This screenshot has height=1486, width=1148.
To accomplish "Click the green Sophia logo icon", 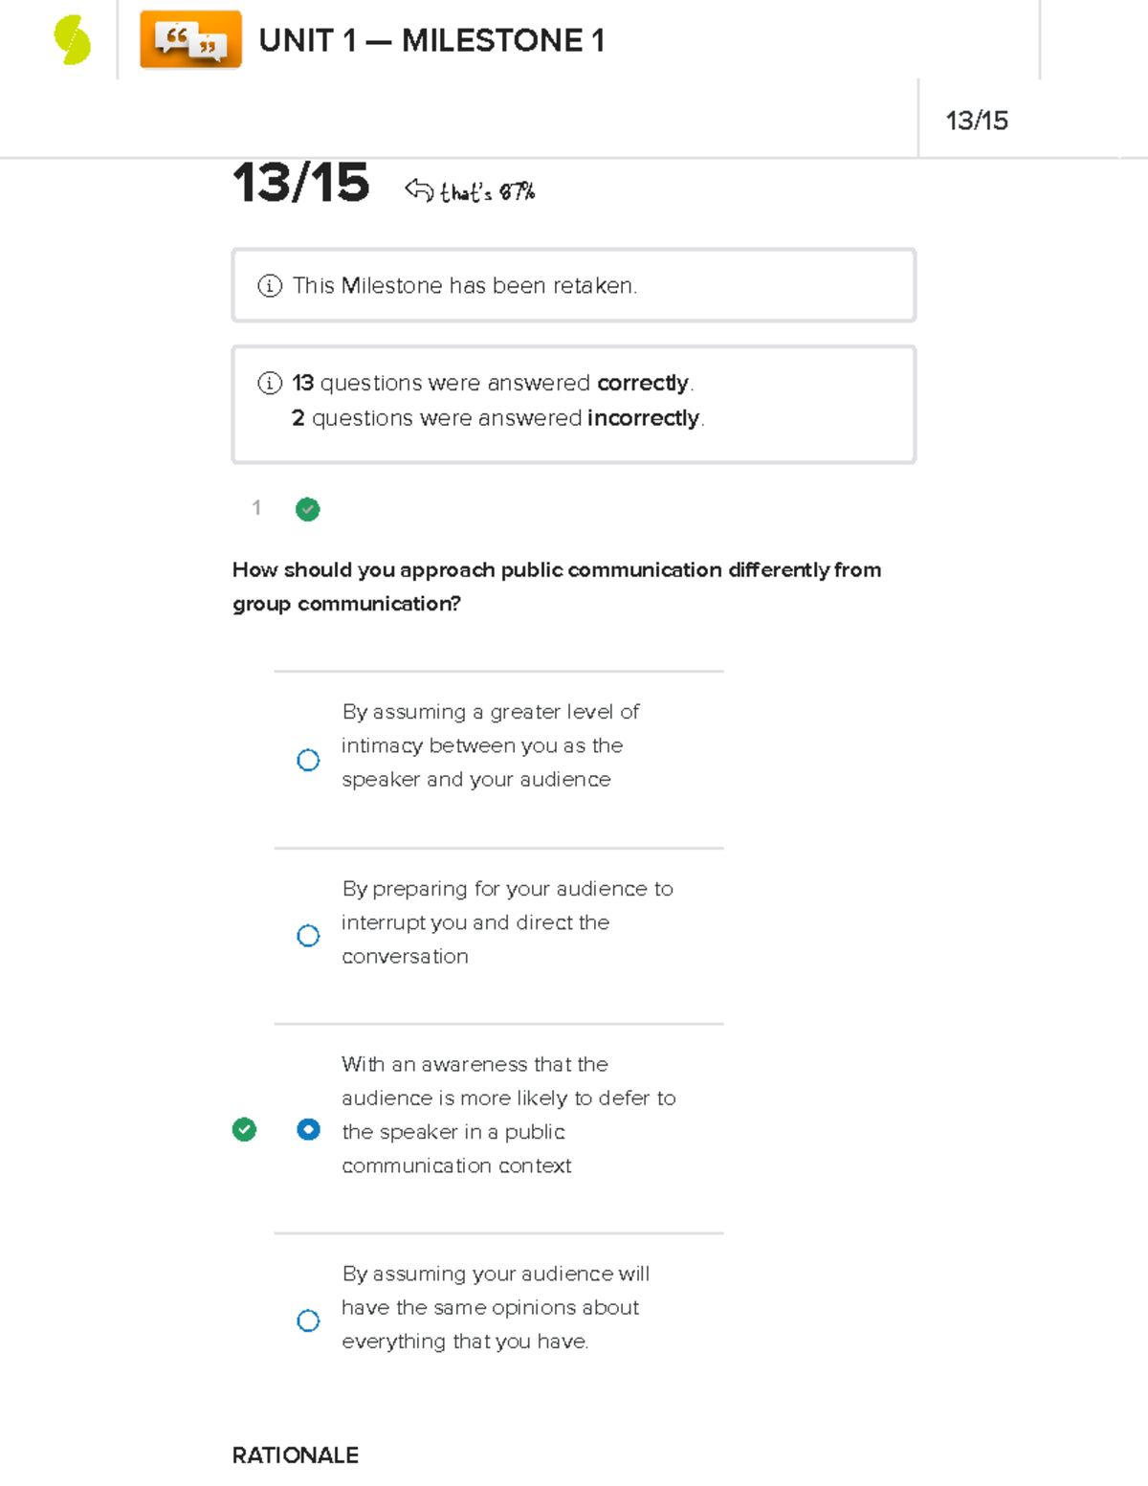I will tap(72, 41).
